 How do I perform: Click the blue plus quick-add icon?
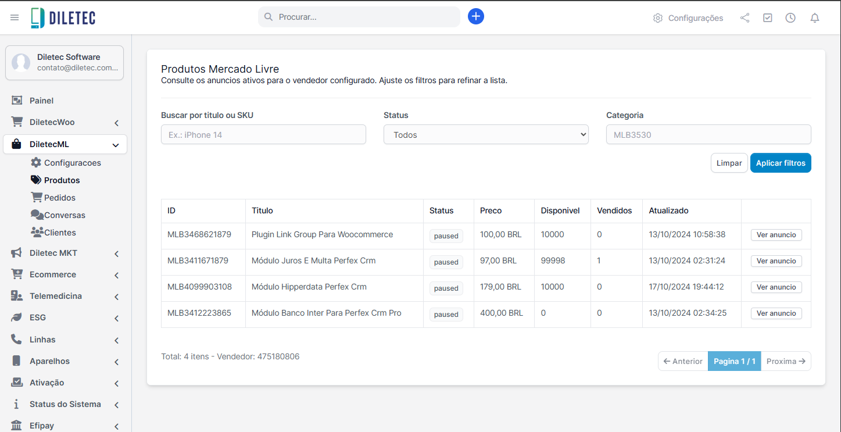pos(475,16)
